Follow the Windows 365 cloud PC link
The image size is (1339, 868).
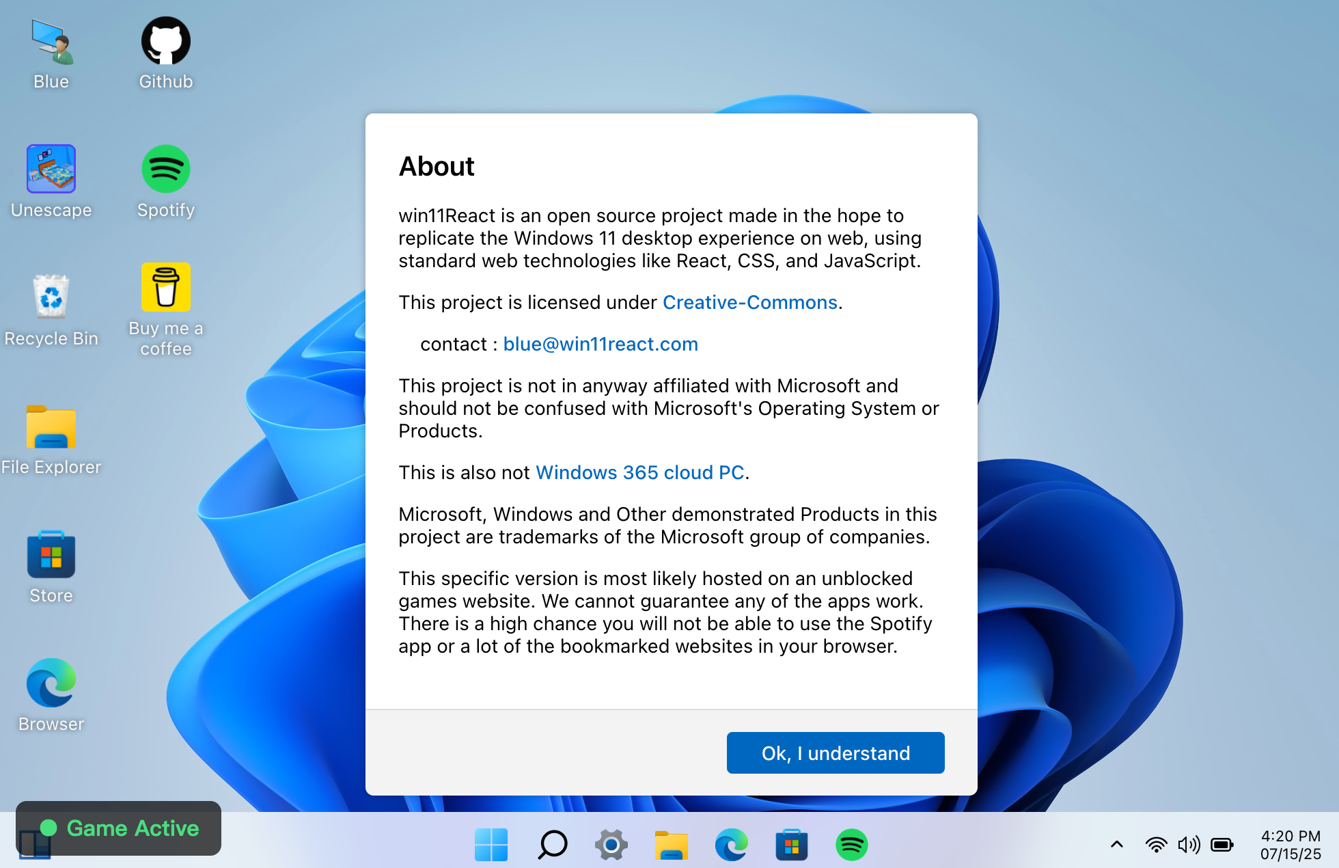640,473
